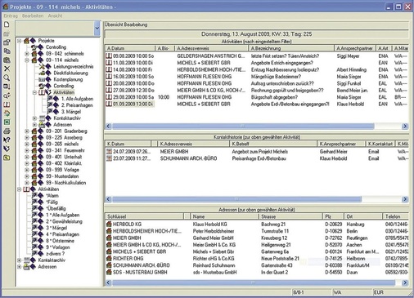Select address 'SCHUHMANN ARCH.-BÜRO' in Adressen list
The height and width of the screenshot is (298, 414).
[x=256, y=265]
